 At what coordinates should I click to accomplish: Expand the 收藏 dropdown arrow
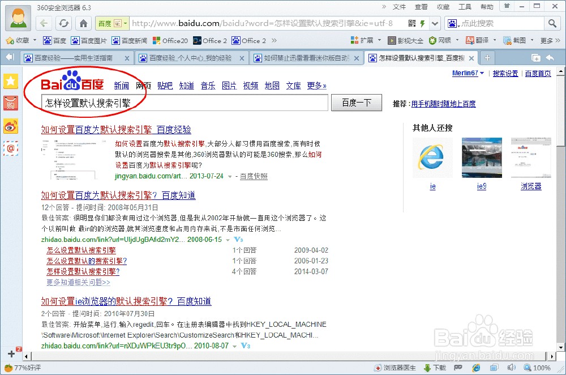[x=35, y=40]
